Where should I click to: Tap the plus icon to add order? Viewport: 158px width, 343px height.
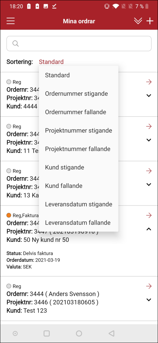[x=150, y=21]
